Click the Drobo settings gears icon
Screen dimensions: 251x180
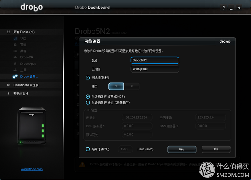15,76
